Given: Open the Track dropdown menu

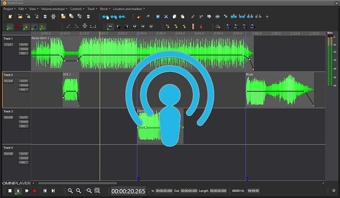Looking at the screenshot, I should click(x=92, y=9).
